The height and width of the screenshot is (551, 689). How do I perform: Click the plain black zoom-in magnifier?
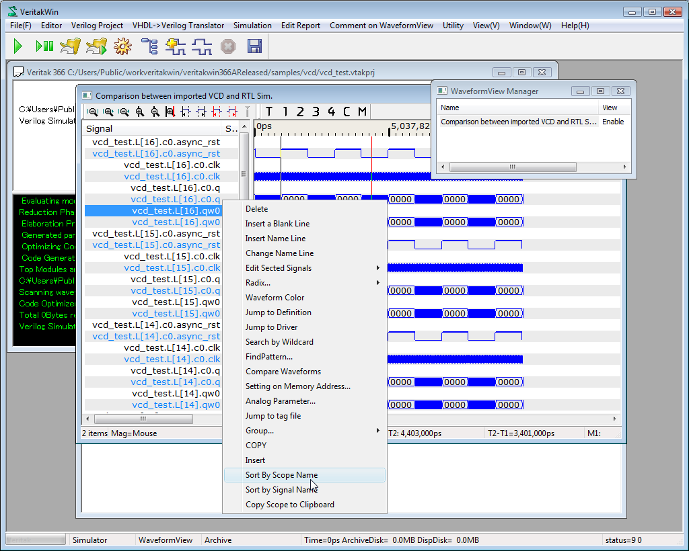(x=140, y=112)
